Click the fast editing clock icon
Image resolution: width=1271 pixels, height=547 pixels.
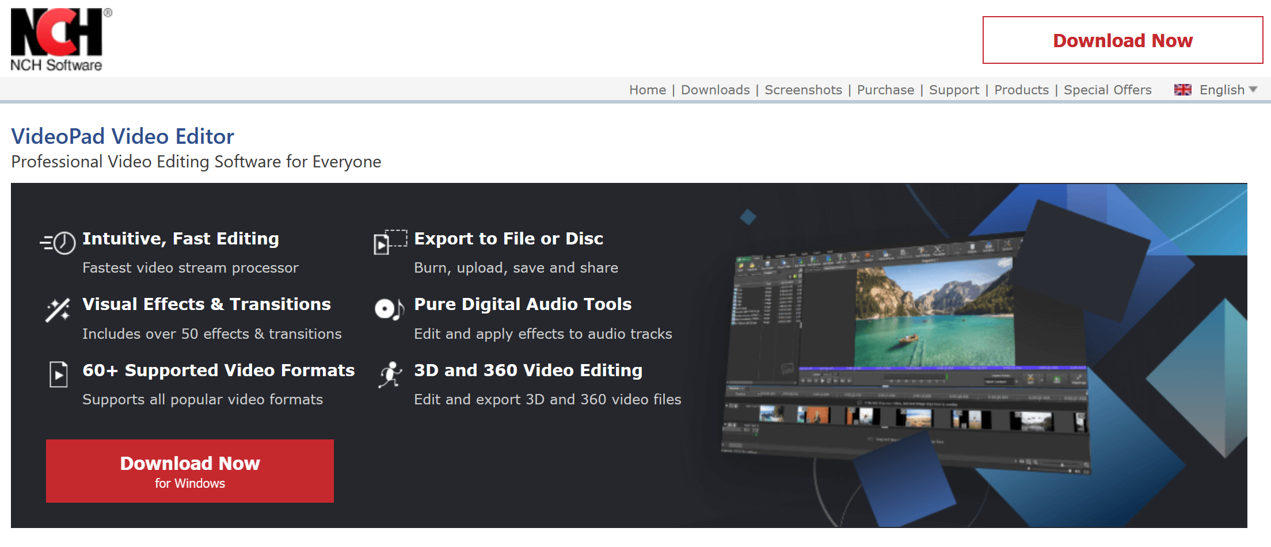tap(58, 243)
